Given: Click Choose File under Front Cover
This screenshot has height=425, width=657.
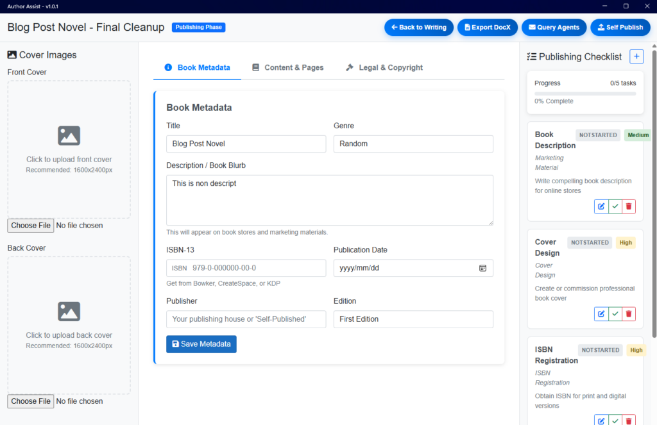Looking at the screenshot, I should 31,226.
